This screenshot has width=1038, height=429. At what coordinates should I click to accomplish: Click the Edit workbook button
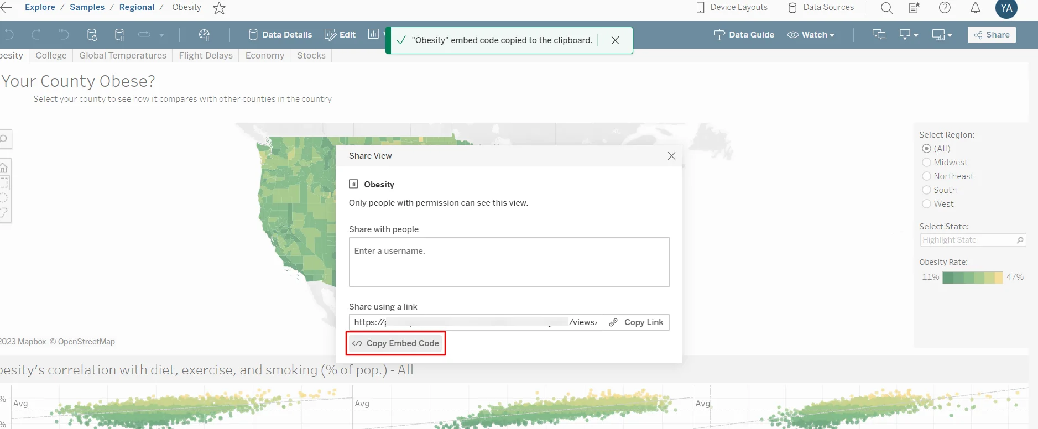[x=340, y=35]
